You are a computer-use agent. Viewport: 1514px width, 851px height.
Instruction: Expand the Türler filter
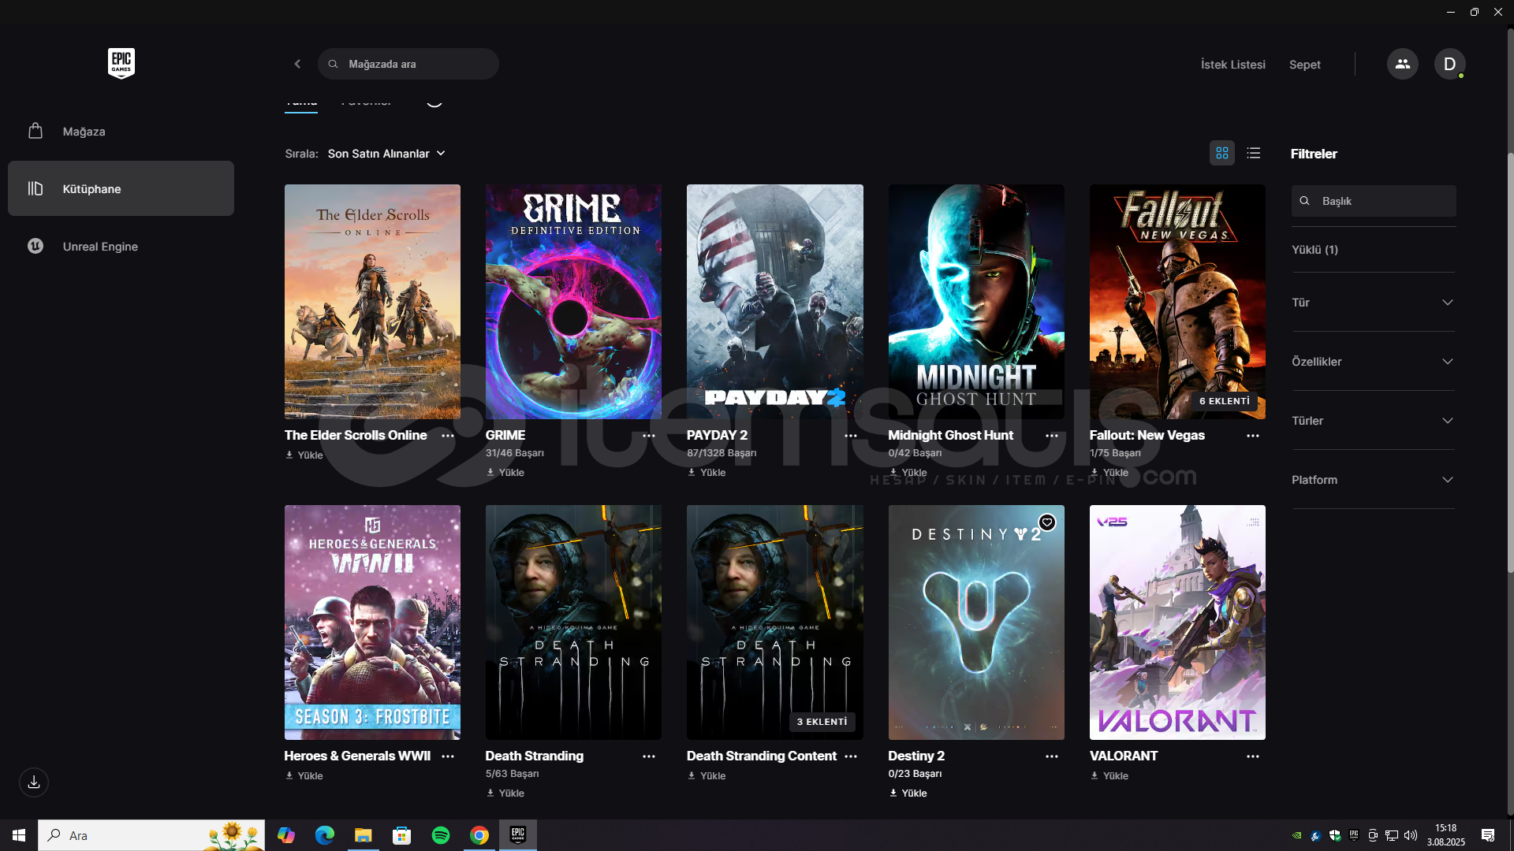(1373, 421)
